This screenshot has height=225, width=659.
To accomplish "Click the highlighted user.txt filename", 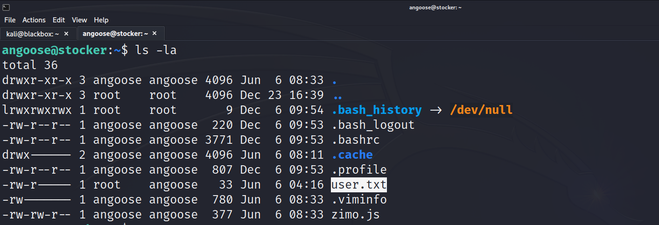I will pyautogui.click(x=358, y=185).
